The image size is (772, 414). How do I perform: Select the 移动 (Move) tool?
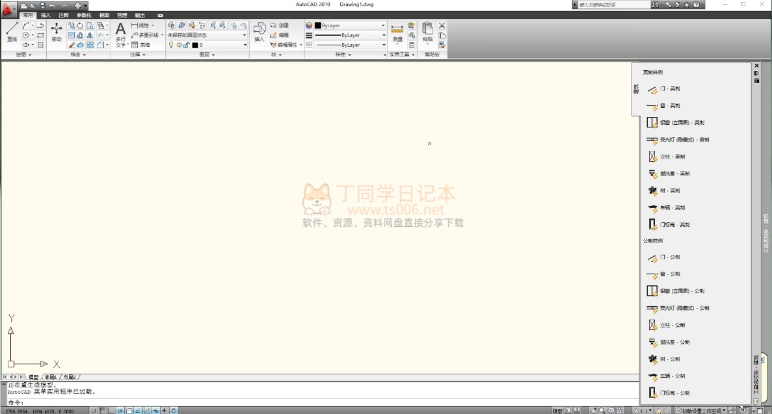(x=57, y=31)
